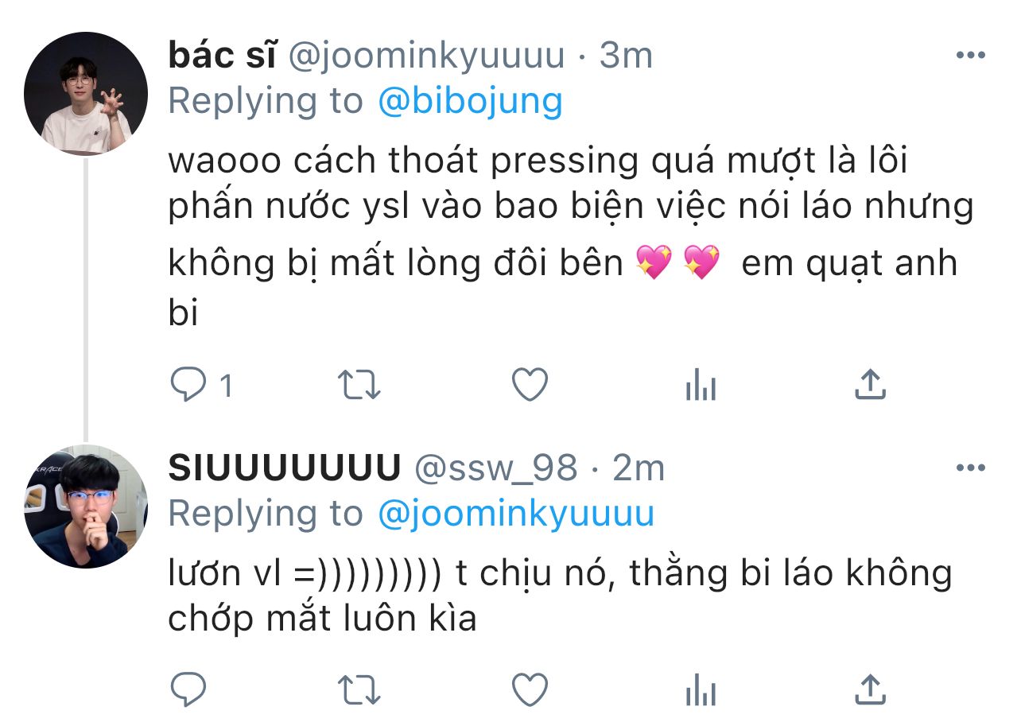
Task: Open the SIUUUUUUU display name
Action: click(283, 468)
